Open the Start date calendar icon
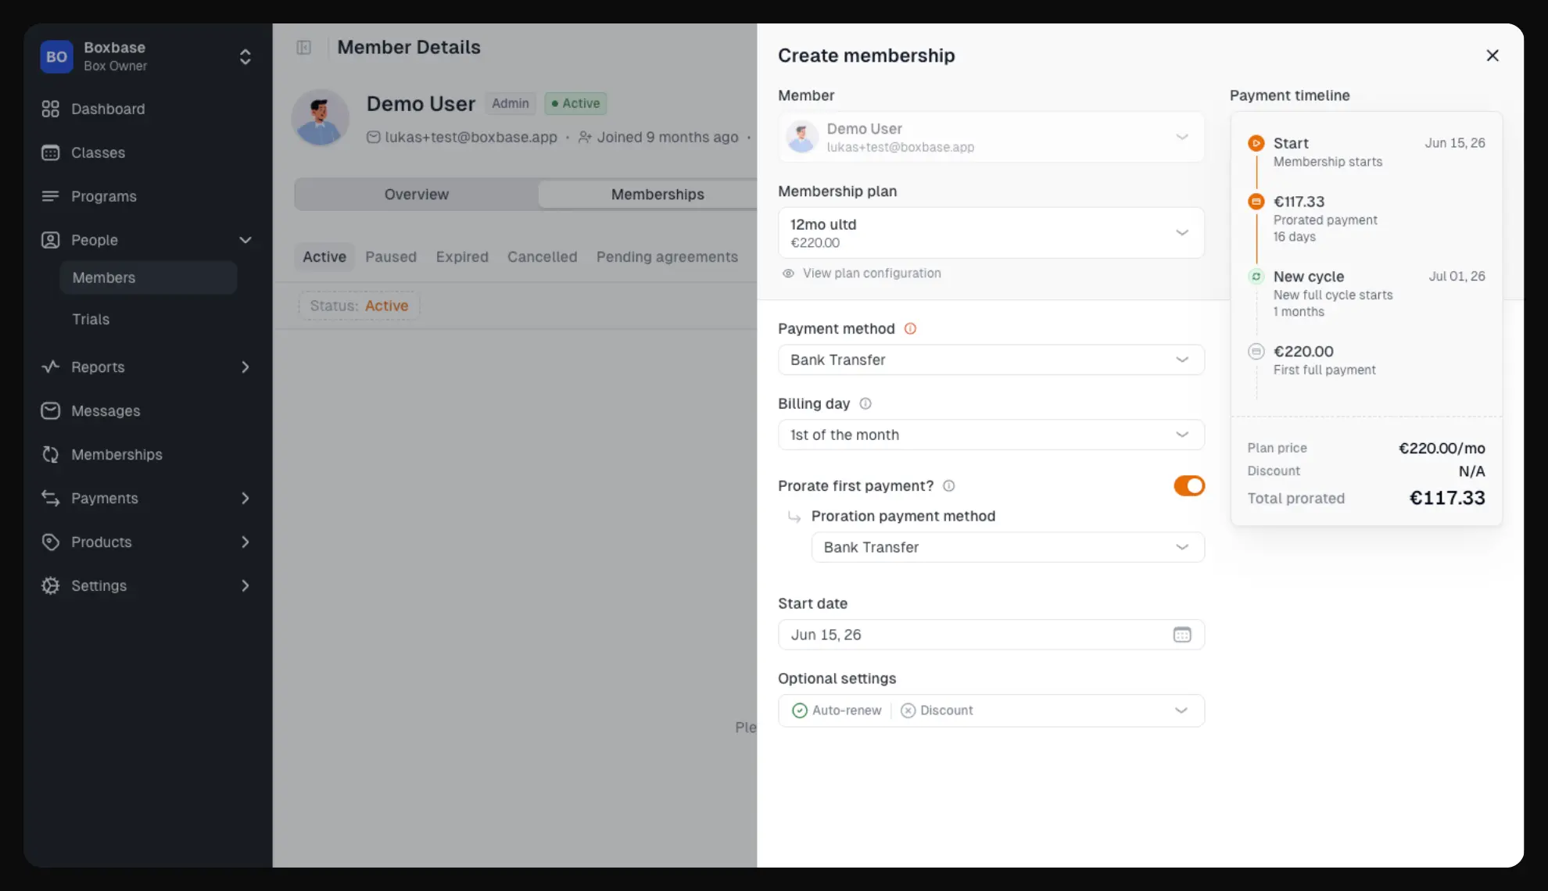 coord(1182,635)
